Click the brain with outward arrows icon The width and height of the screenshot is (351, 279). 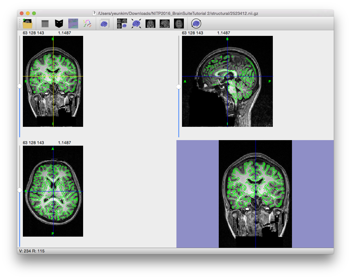(x=136, y=24)
